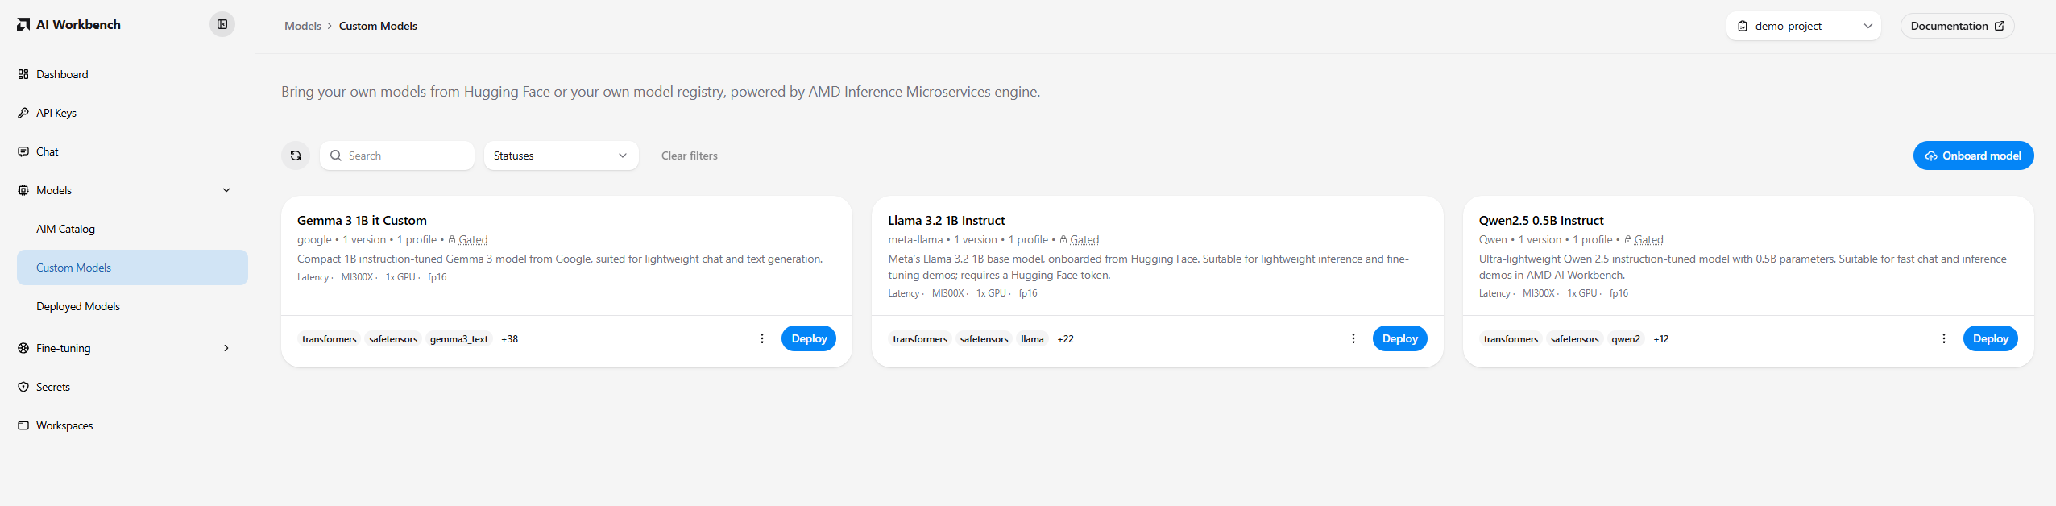Click Clear filters
This screenshot has height=506, width=2056.
pos(690,156)
